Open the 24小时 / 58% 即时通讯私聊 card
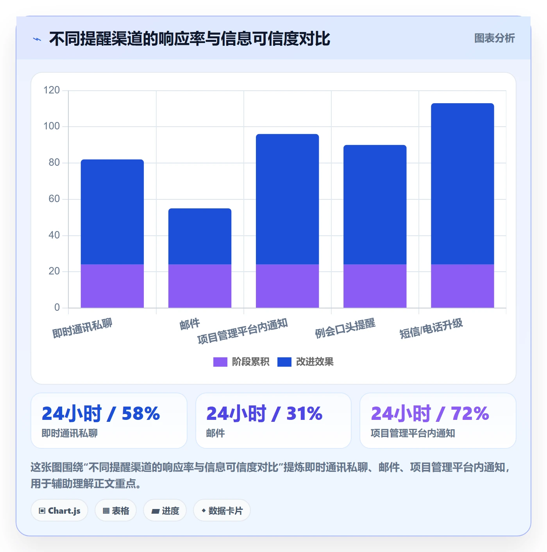This screenshot has width=547, height=552. (109, 421)
